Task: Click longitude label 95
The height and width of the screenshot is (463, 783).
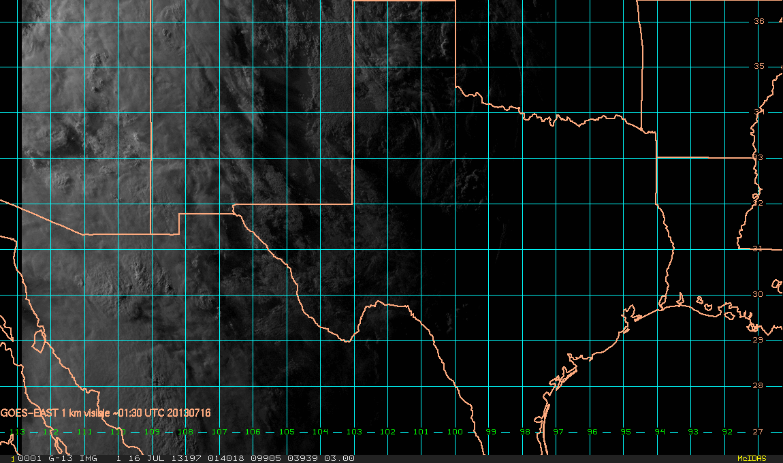Action: 626,432
